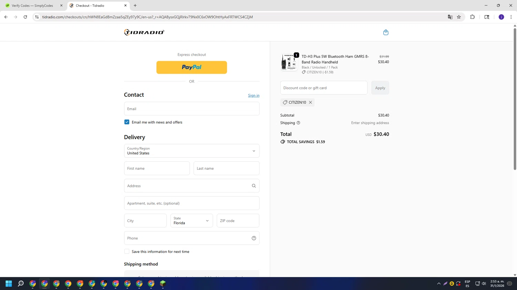Viewport: 517px width, 290px height.
Task: View site information icon in address bar
Action: click(x=37, y=17)
